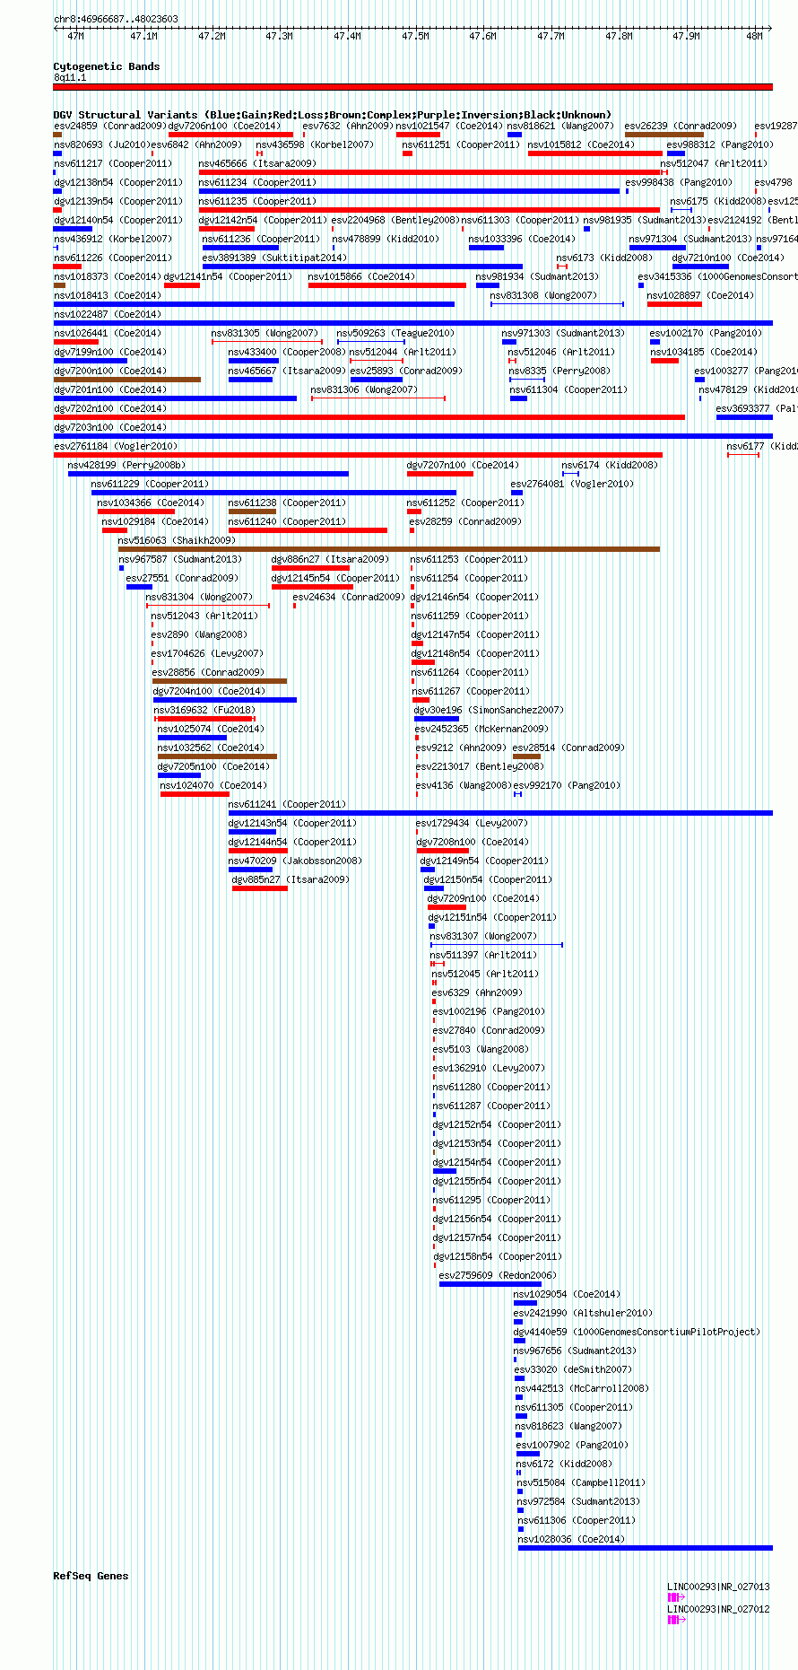The image size is (798, 1670).
Task: Open variant esv2764081 (Vogler2010)
Action: 572,484
